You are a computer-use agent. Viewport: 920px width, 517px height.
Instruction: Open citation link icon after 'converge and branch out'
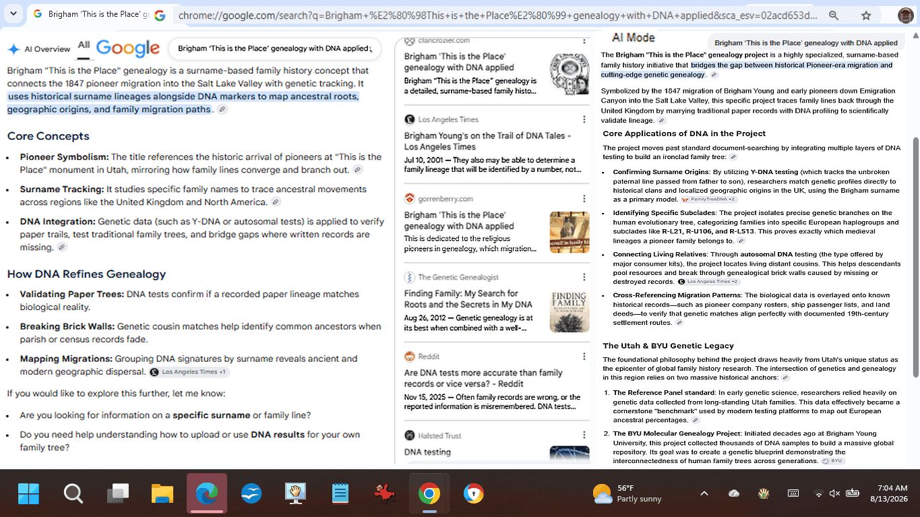[359, 170]
